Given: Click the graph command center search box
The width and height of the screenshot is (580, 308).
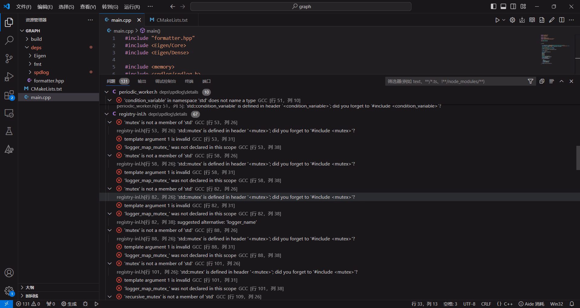Looking at the screenshot, I should click(301, 6).
